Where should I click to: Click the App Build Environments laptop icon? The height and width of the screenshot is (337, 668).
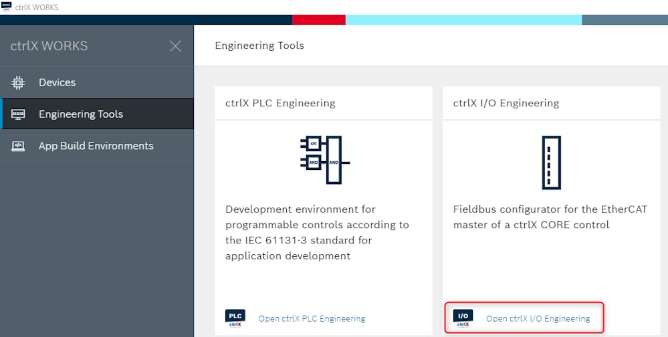pos(18,146)
